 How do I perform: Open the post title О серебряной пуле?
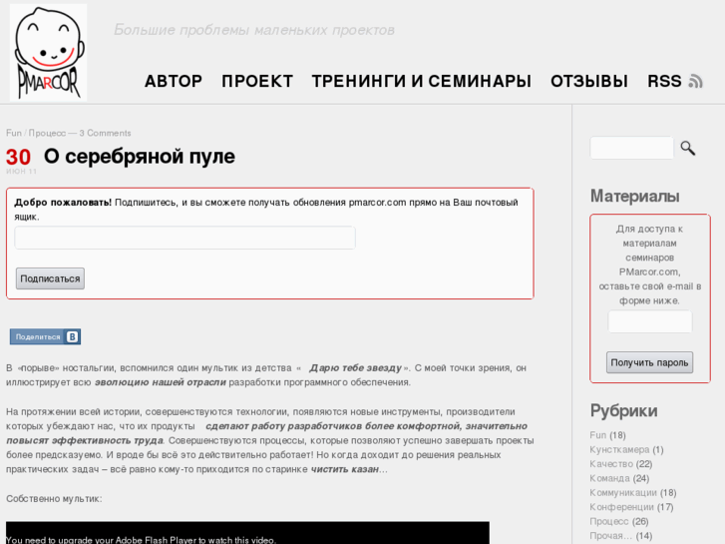(140, 156)
